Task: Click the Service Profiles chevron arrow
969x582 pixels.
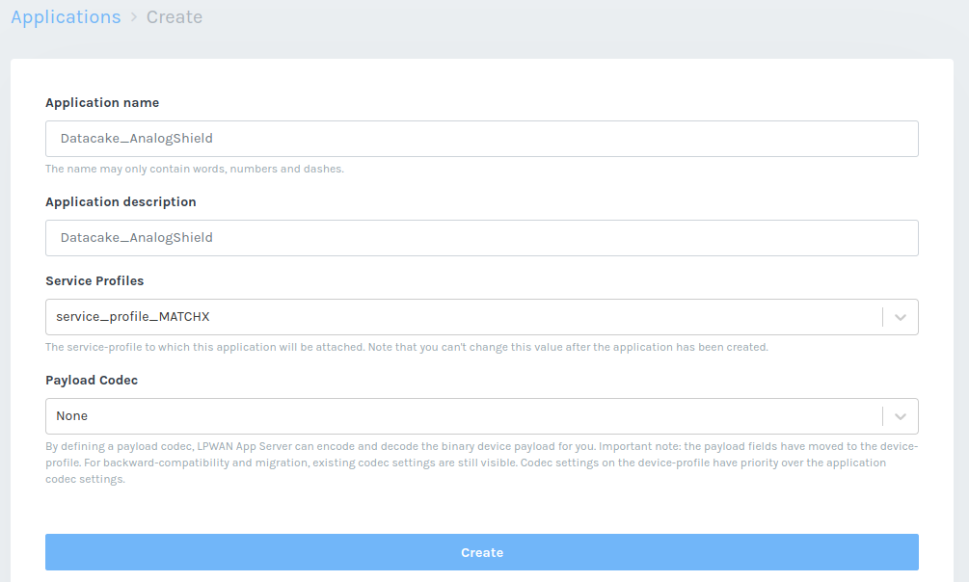Action: pyautogui.click(x=901, y=317)
